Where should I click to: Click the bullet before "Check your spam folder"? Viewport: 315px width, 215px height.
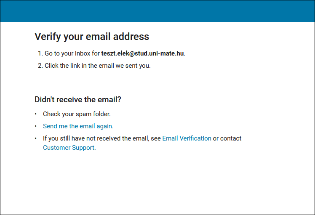36,114
